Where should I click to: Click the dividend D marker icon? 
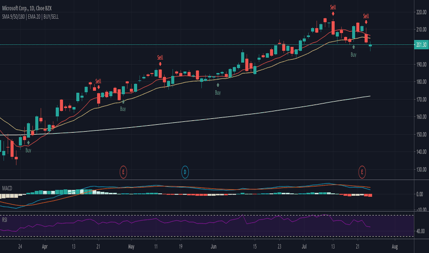[185, 172]
